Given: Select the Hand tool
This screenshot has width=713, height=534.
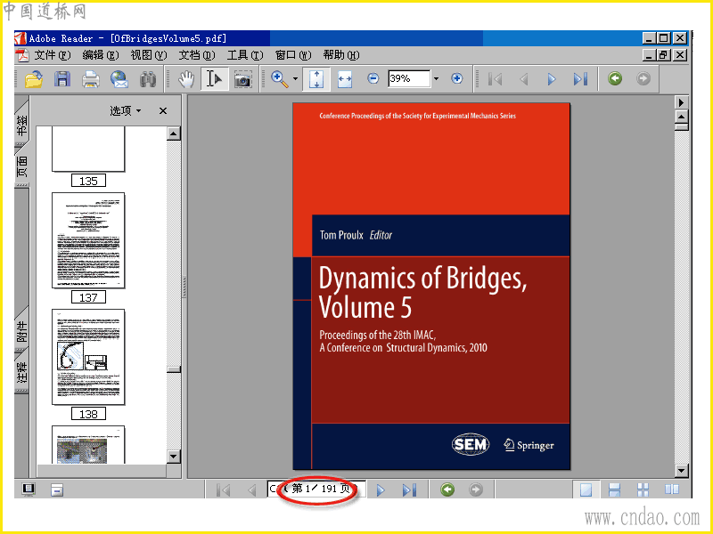Looking at the screenshot, I should (x=186, y=79).
